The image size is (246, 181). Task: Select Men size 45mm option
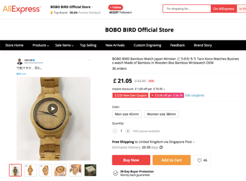[x=127, y=114]
